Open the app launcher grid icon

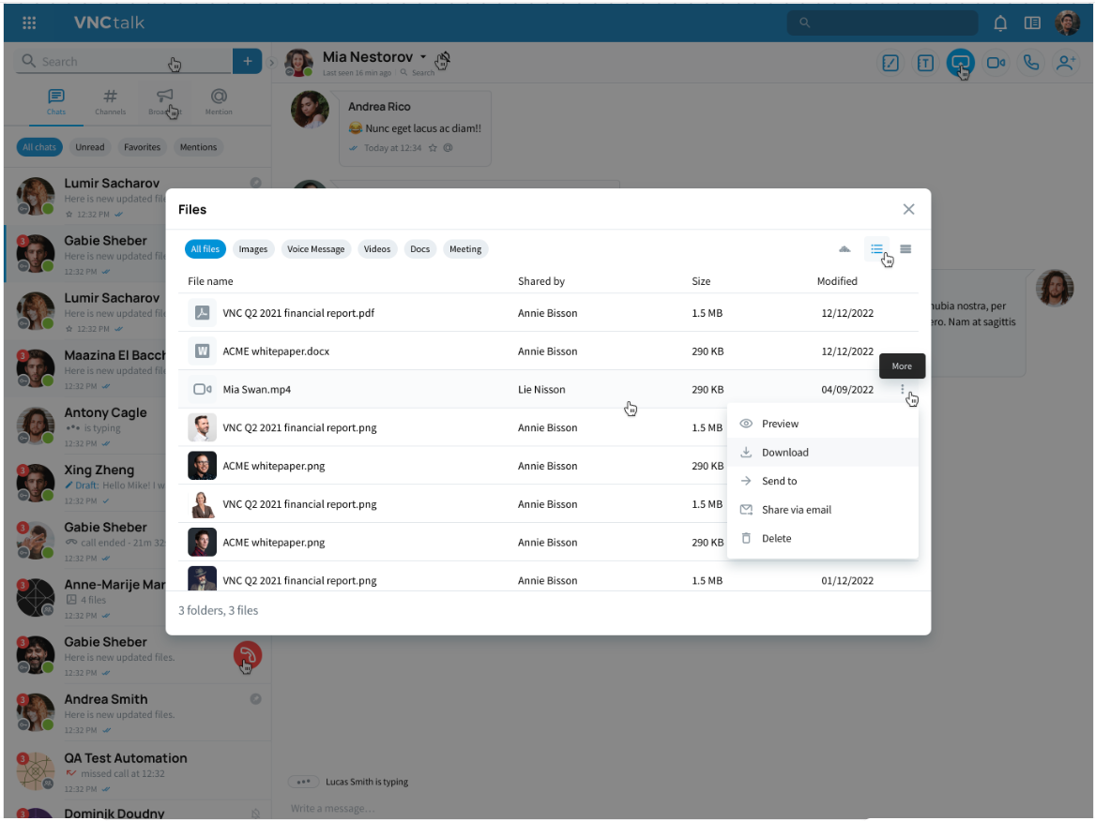(29, 22)
